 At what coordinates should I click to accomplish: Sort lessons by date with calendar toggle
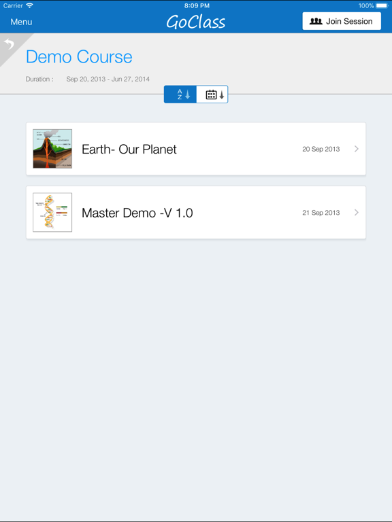tap(212, 94)
